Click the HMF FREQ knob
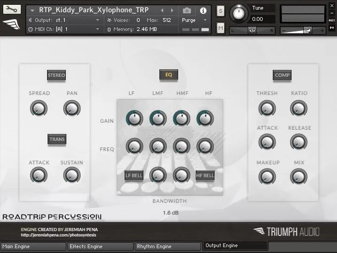 point(182,146)
